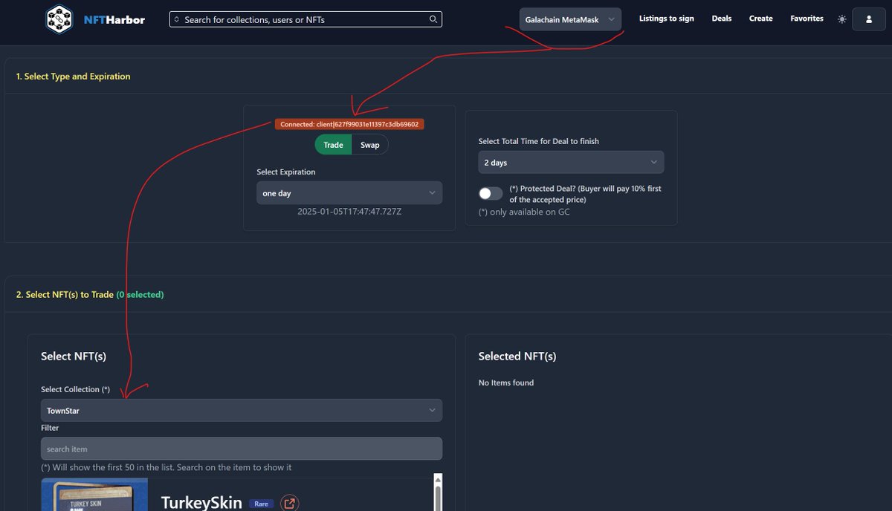
Task: Open the user profile icon
Action: point(868,19)
